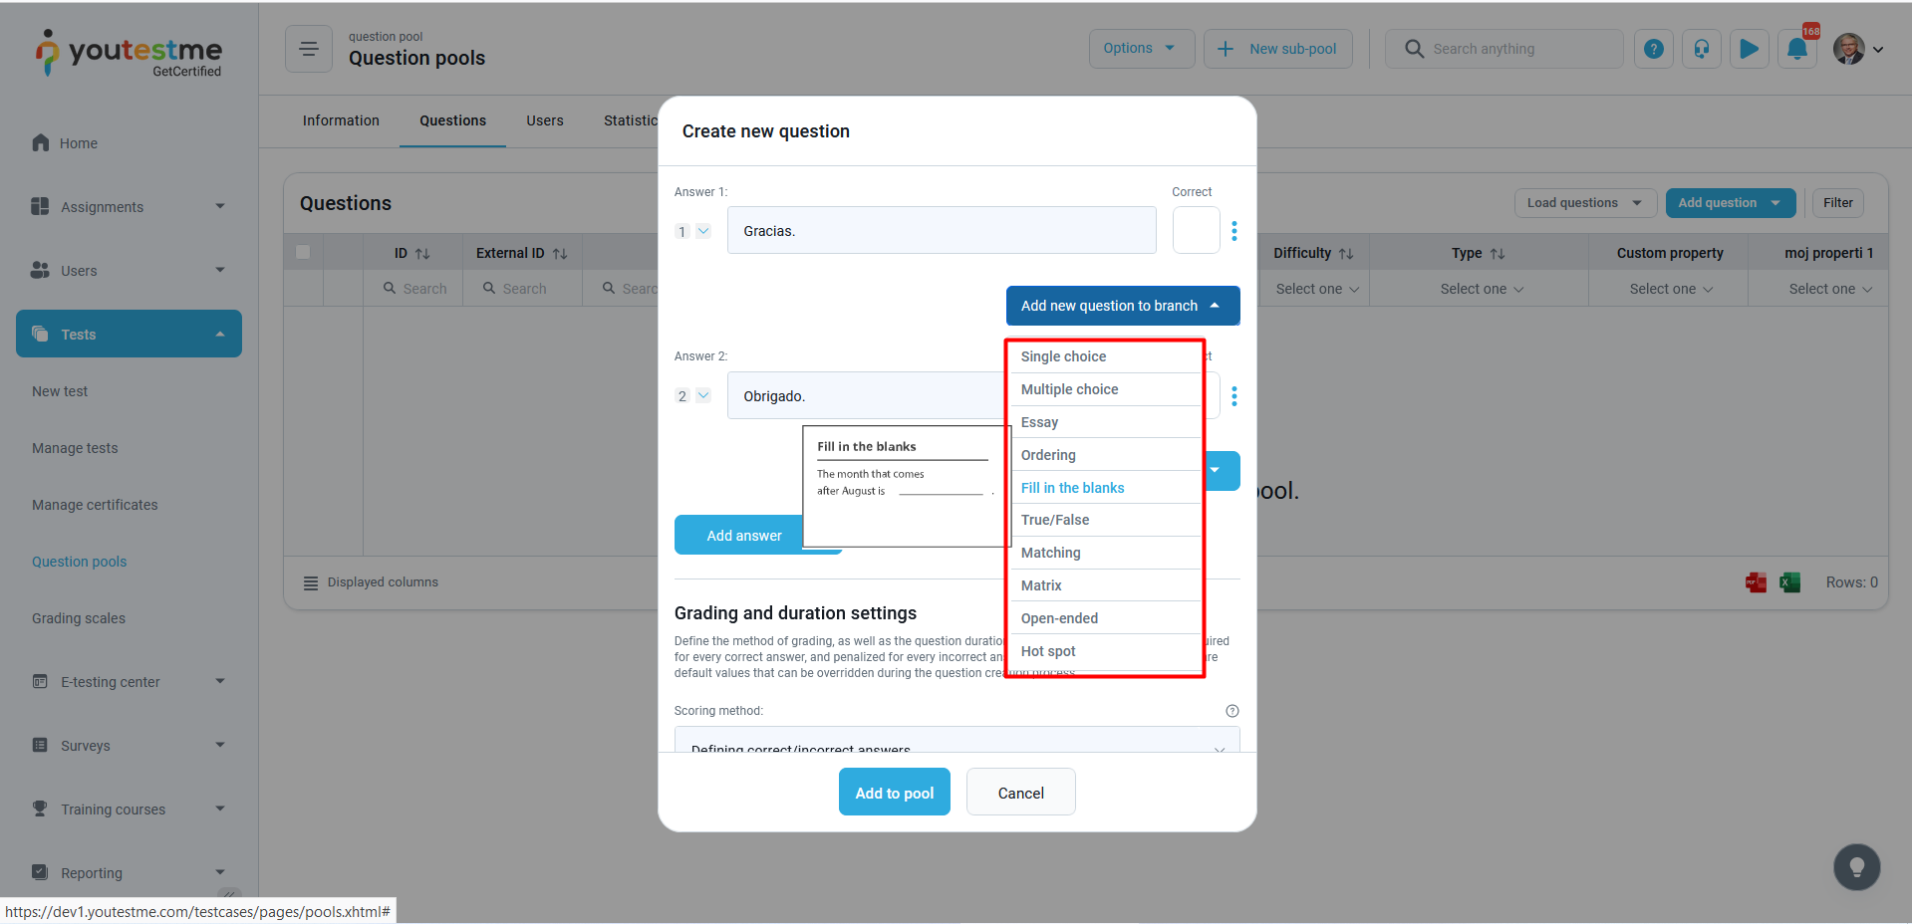Image resolution: width=1912 pixels, height=924 pixels.
Task: Expand the user account chevron
Action: click(1878, 49)
